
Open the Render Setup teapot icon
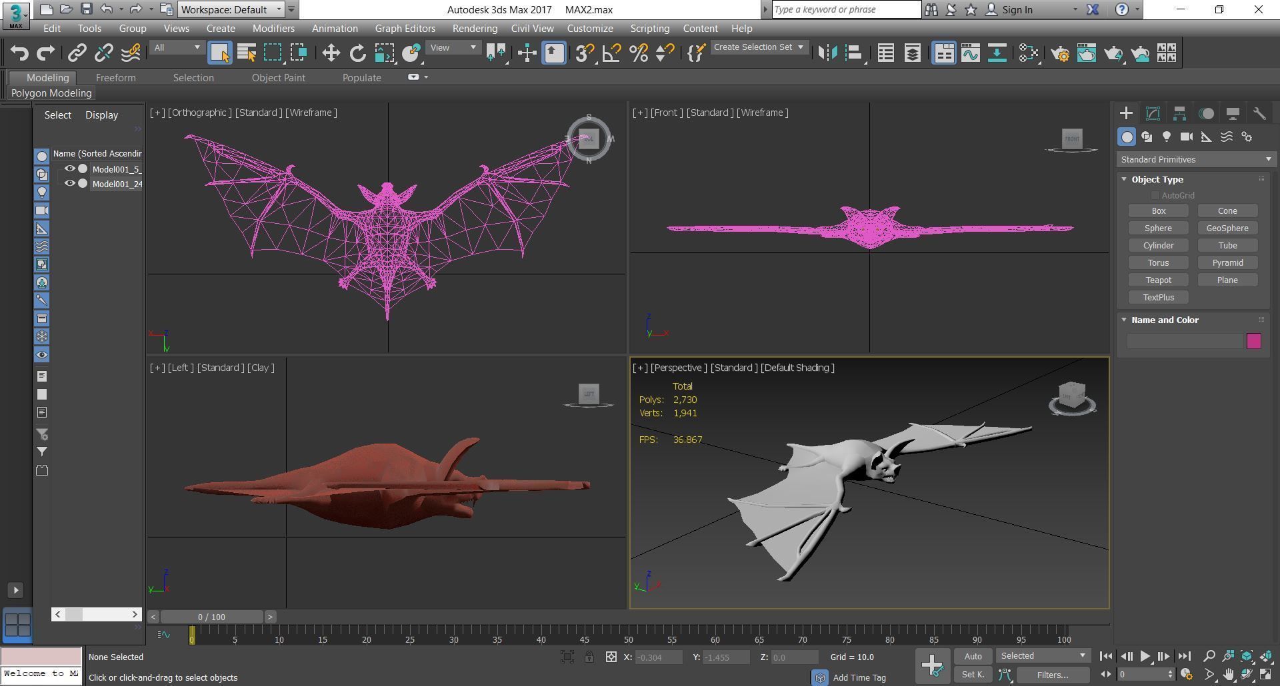click(x=1059, y=53)
